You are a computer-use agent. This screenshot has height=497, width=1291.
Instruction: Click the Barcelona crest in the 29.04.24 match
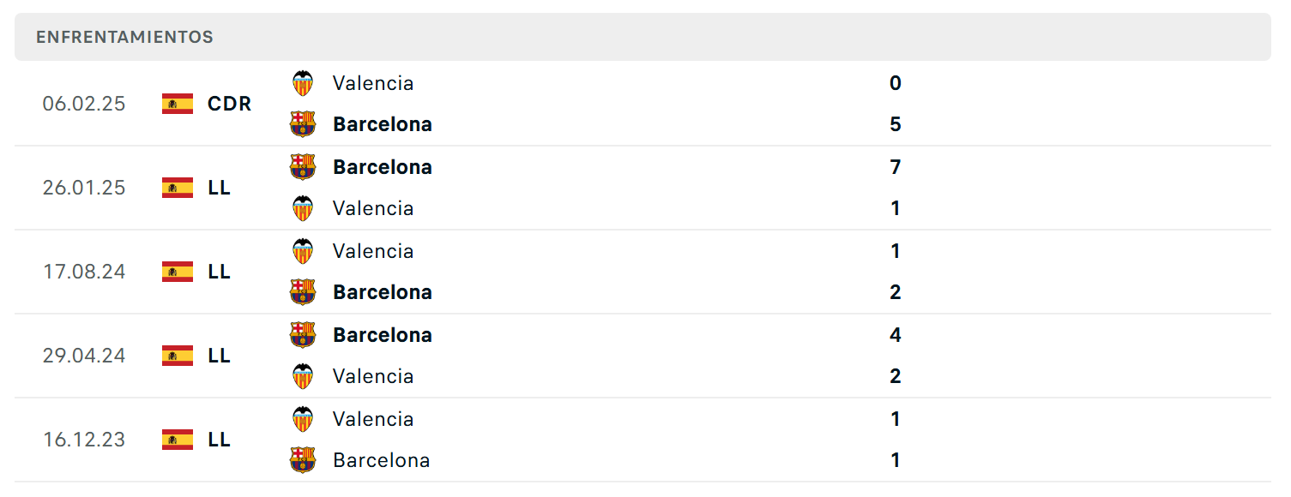coord(303,335)
